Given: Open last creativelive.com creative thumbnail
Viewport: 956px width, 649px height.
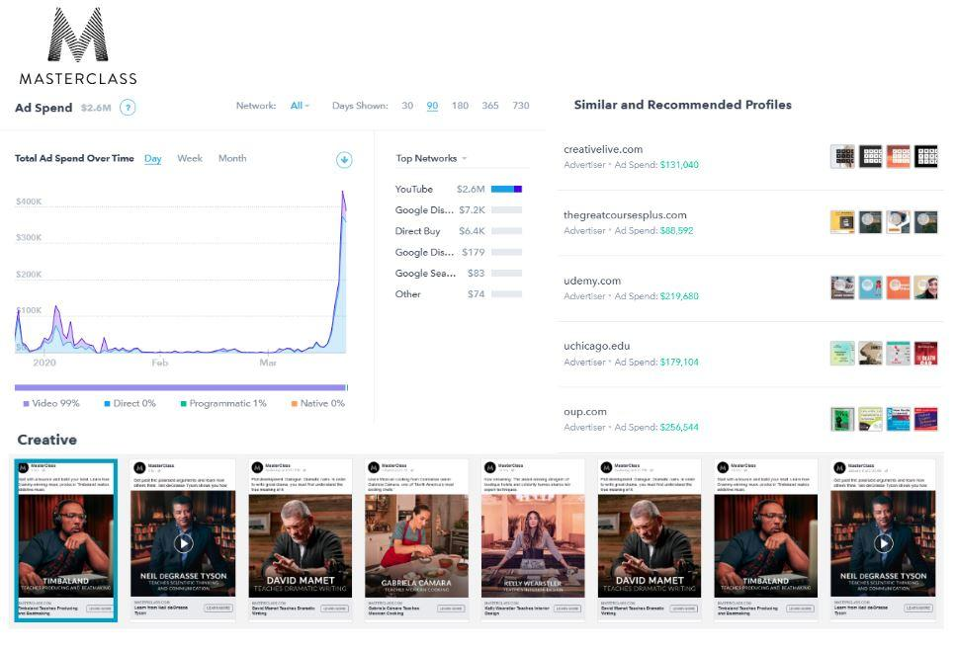Looking at the screenshot, I should click(x=926, y=157).
